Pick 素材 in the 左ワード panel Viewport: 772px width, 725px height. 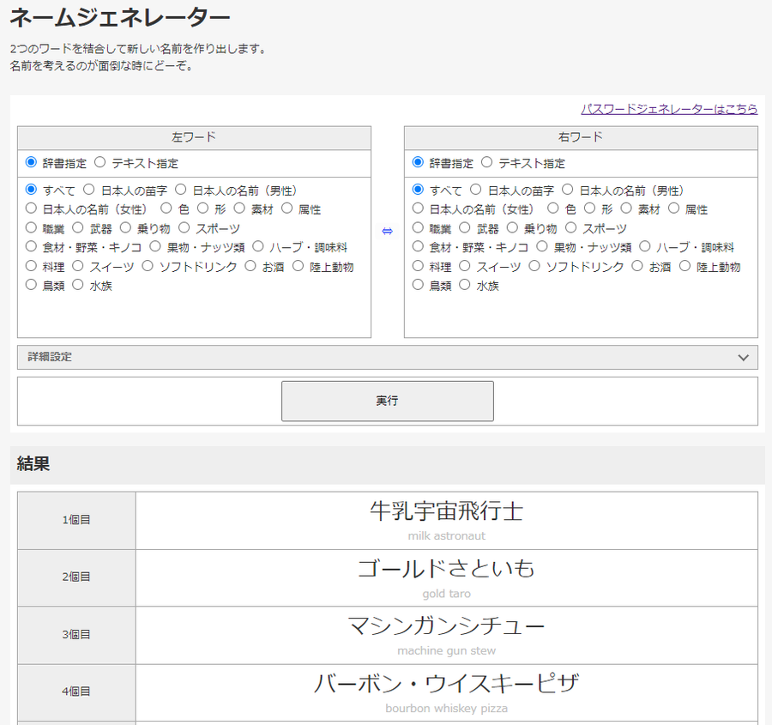click(x=239, y=208)
